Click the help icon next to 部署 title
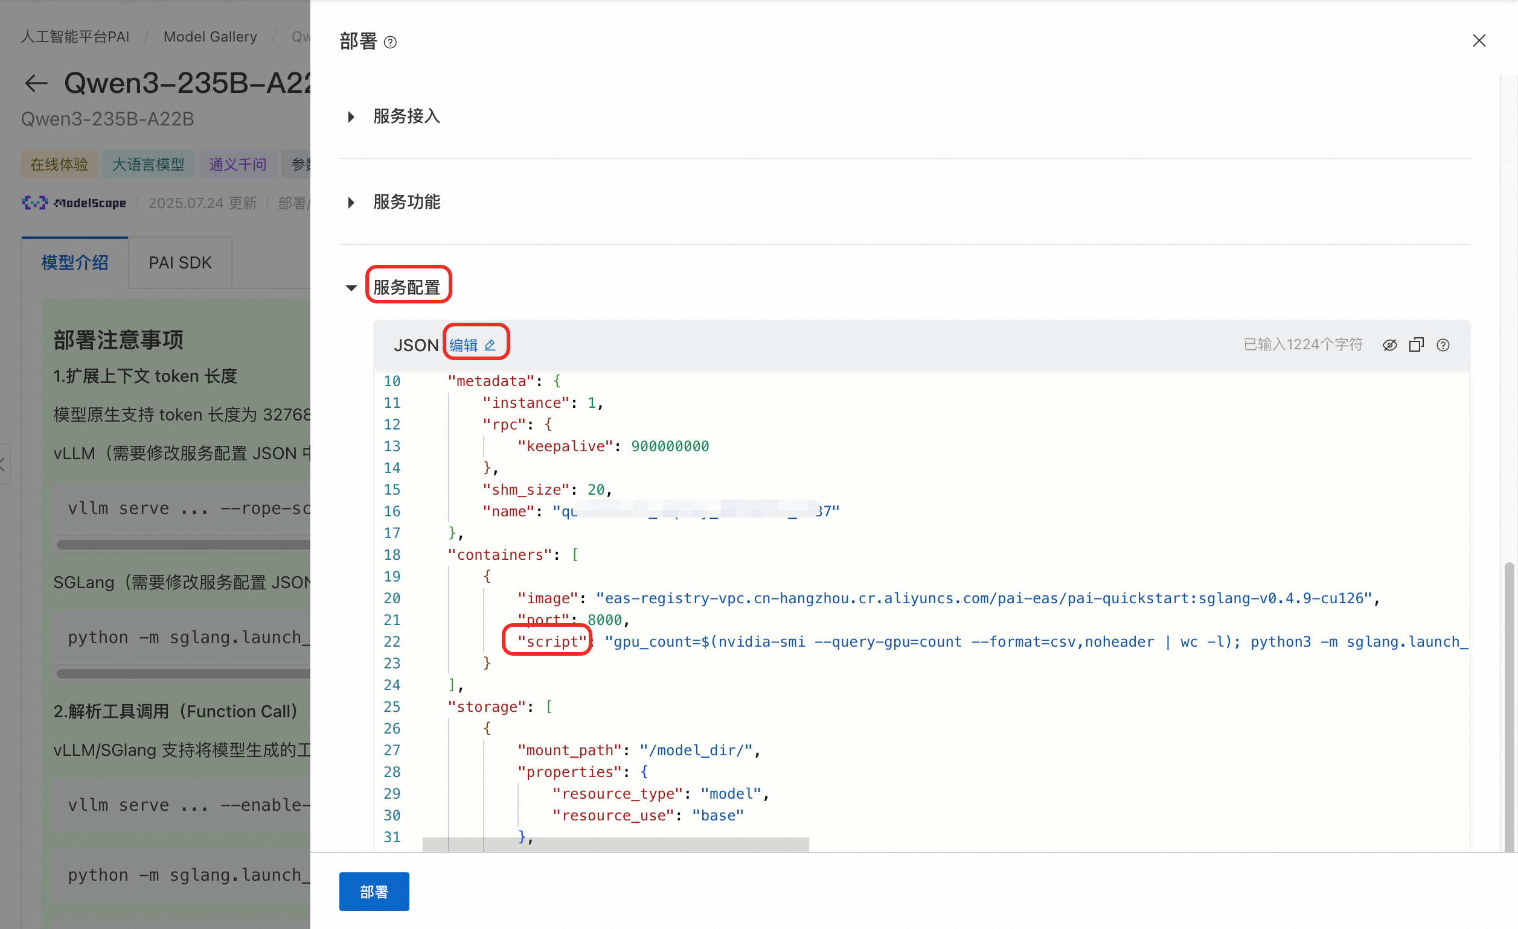The image size is (1518, 929). [390, 42]
